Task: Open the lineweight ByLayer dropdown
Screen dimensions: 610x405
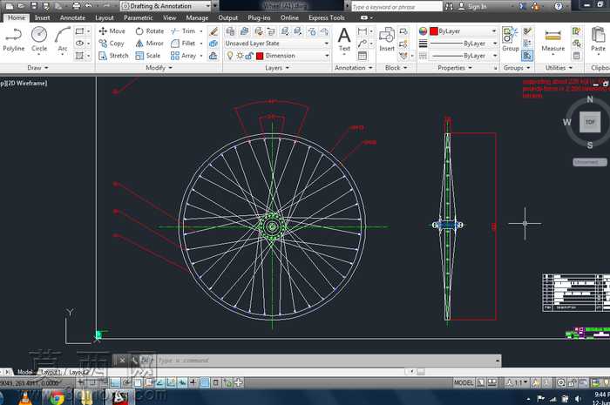Action: [x=463, y=44]
